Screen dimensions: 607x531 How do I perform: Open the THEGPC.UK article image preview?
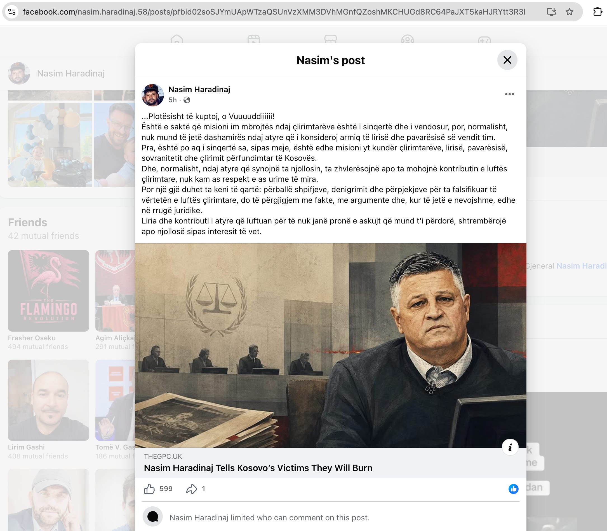[331, 346]
